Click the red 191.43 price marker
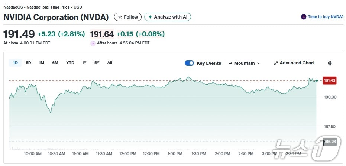Image resolution: width=346 pixels, height=166 pixels. 329,80
